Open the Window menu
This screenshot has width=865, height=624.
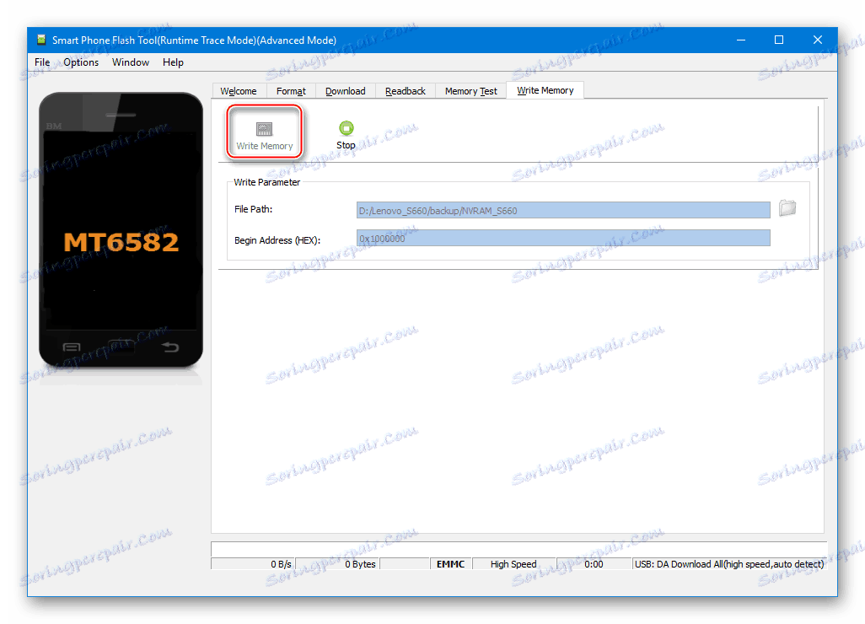131,62
